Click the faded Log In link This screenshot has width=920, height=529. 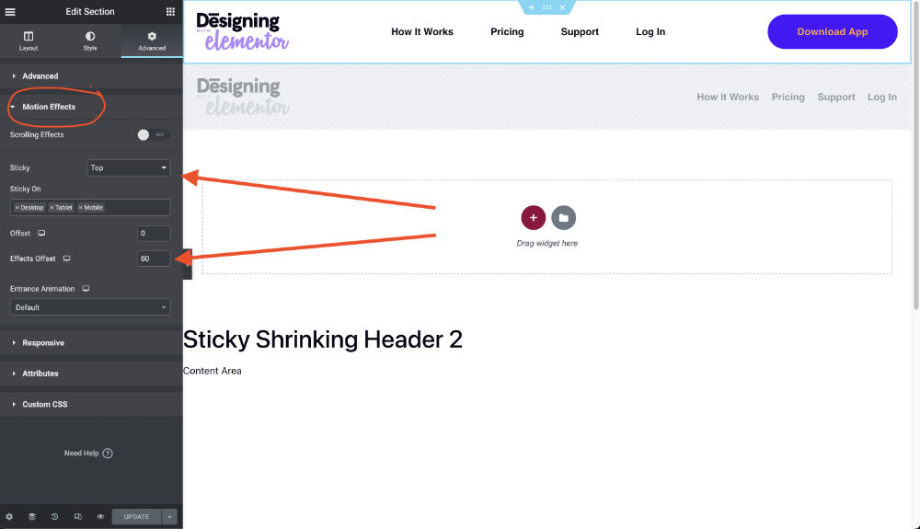click(x=882, y=98)
